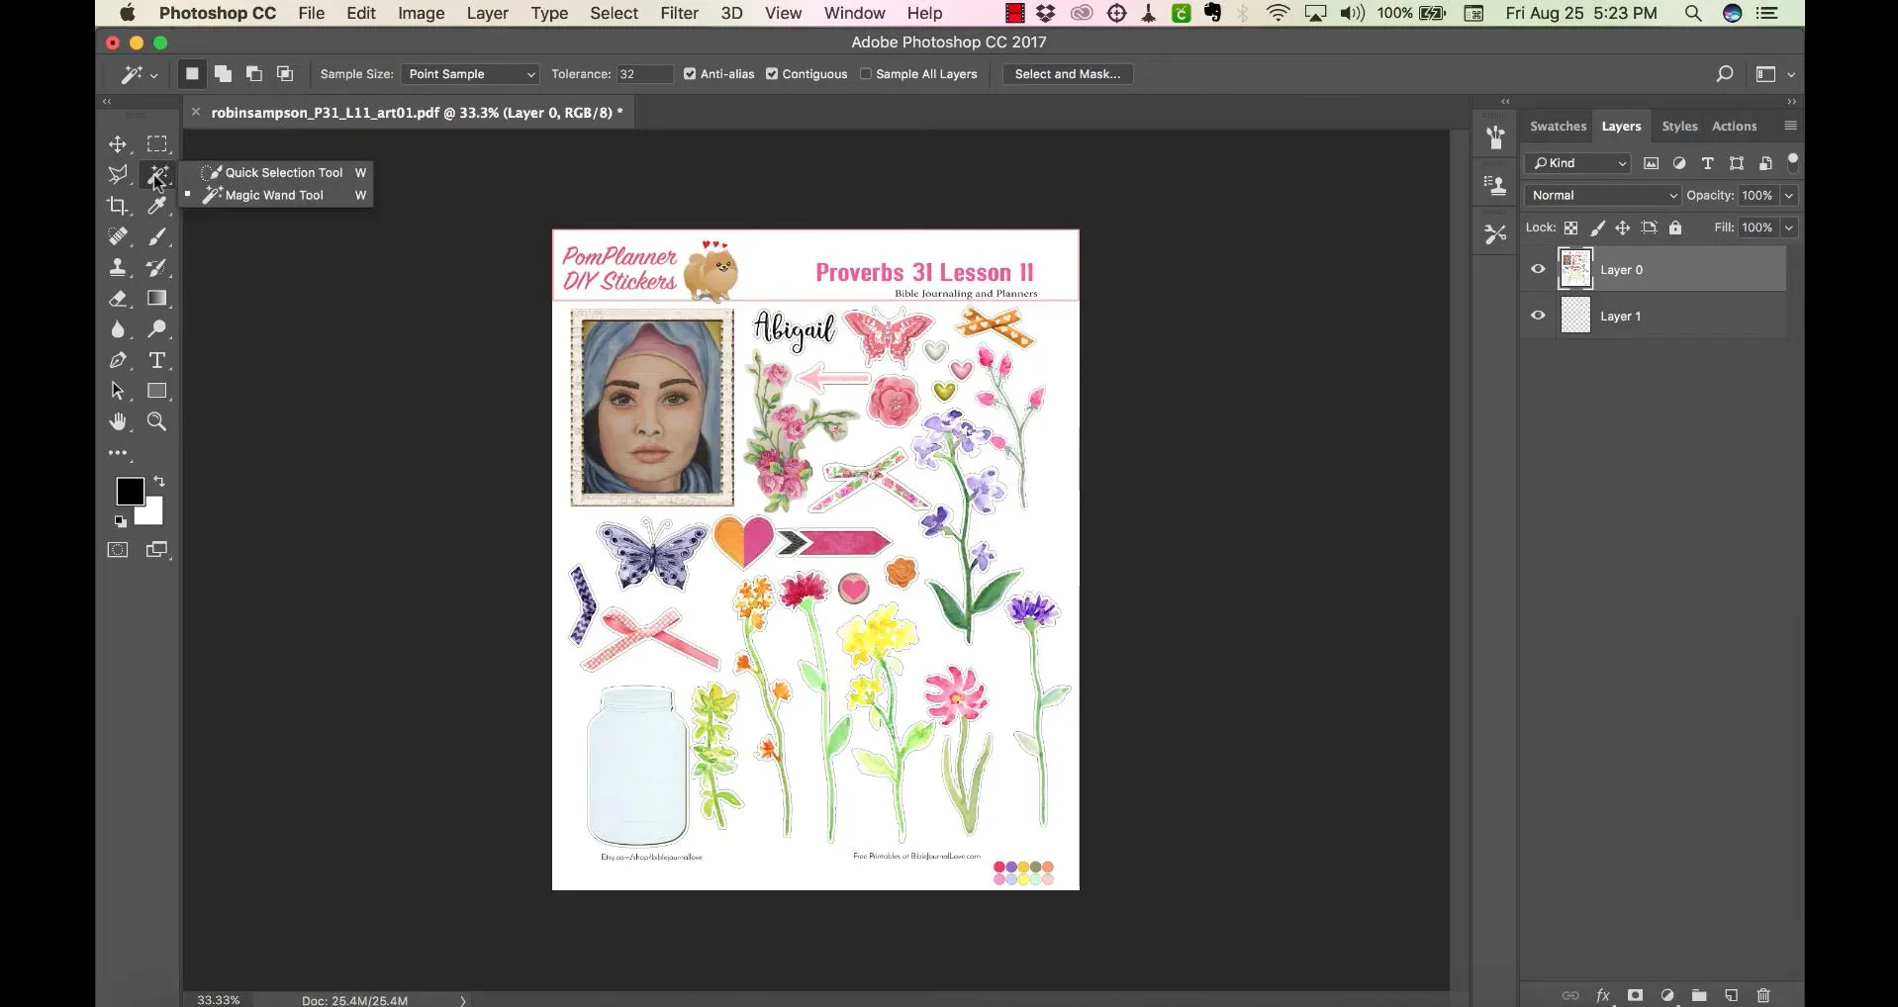Hide Layer 1 with its eye toggle
Screen dimensions: 1898x1007
1537,315
